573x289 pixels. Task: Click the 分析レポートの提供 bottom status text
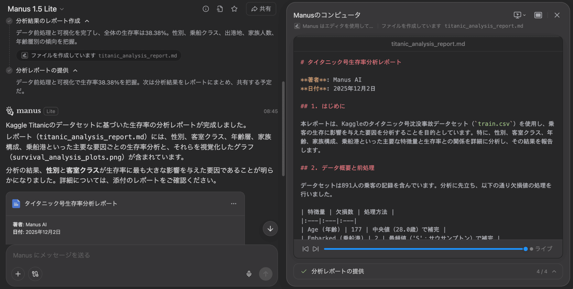click(x=338, y=272)
